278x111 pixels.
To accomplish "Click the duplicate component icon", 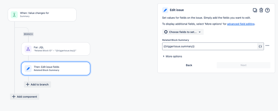I will tap(255, 10).
